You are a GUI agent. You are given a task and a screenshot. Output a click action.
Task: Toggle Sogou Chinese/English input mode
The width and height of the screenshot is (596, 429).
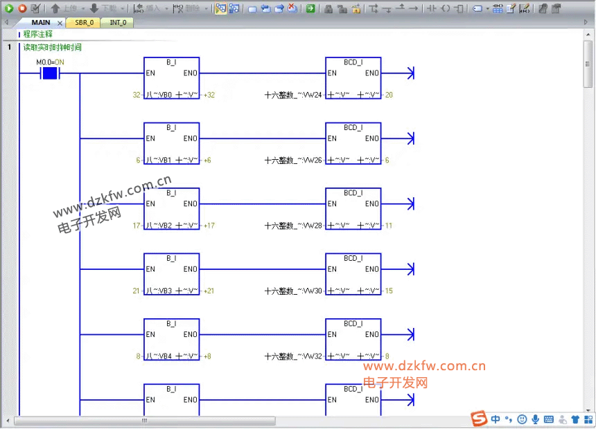(496, 419)
